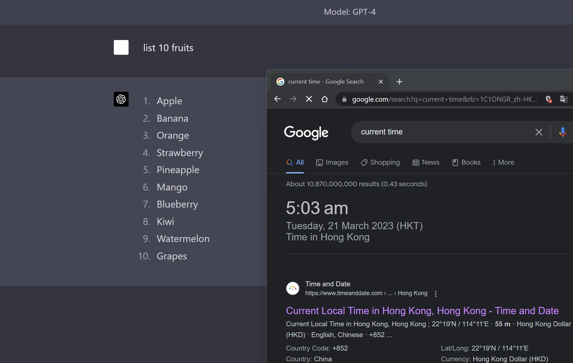Click the Time and Date site favicon

click(x=293, y=289)
